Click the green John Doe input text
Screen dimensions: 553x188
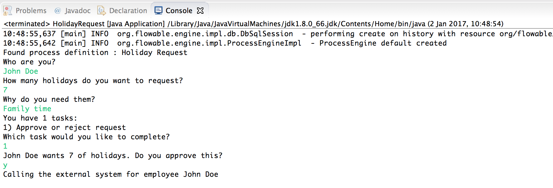point(20,71)
